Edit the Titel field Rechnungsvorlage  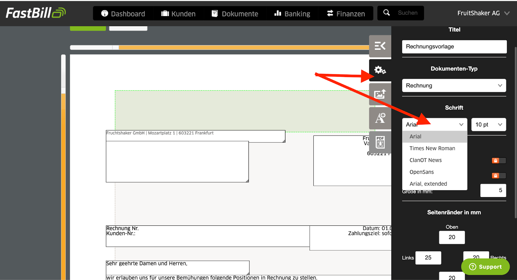454,46
